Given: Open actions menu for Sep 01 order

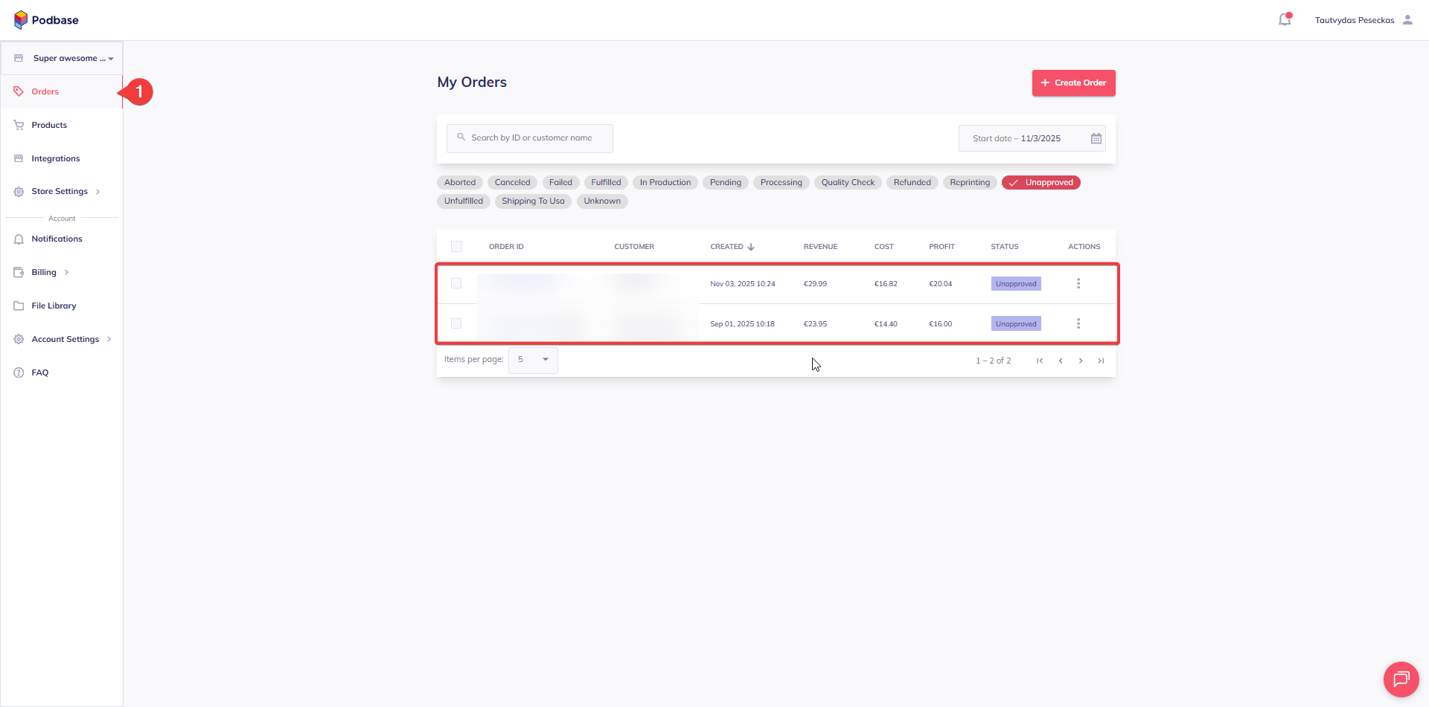Looking at the screenshot, I should (1078, 323).
